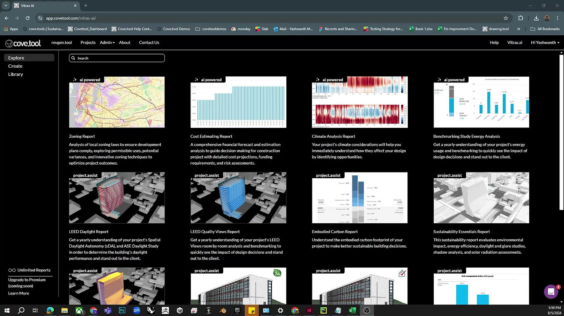Screen dimensions: 564x316
Task: Select Library in the left sidebar
Action: [16, 74]
